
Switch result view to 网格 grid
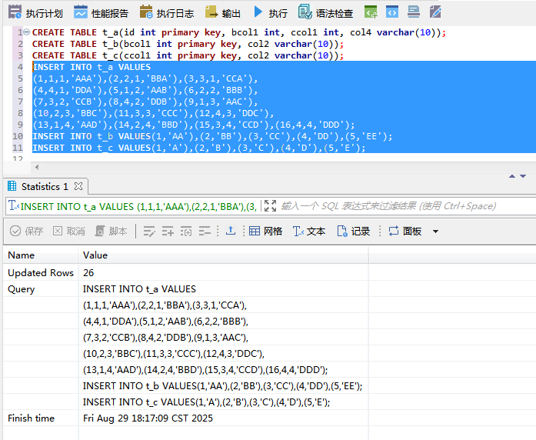[x=265, y=231]
